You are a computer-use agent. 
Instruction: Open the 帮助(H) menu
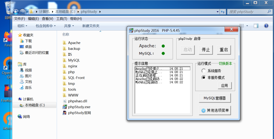coord(76,19)
